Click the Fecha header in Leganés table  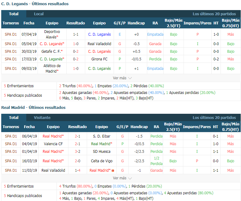29,23
